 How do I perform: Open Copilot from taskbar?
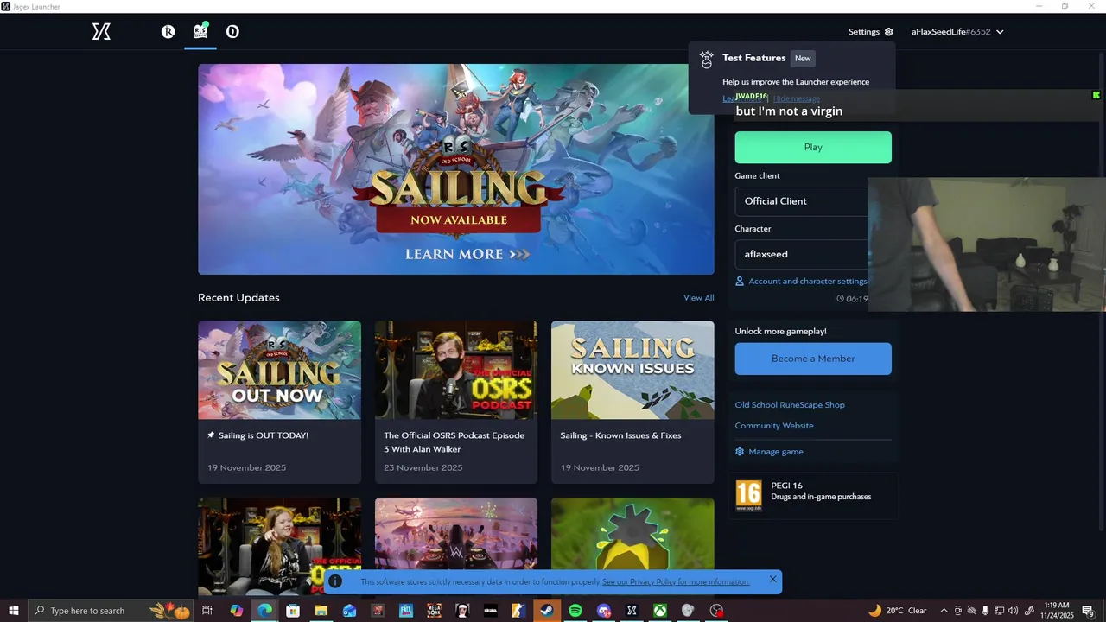(x=236, y=611)
